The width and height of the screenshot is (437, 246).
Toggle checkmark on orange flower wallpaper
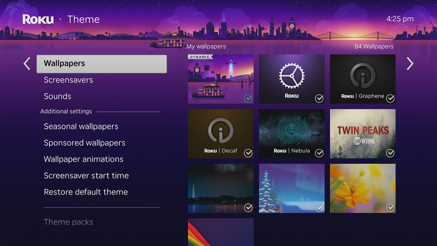pyautogui.click(x=390, y=207)
